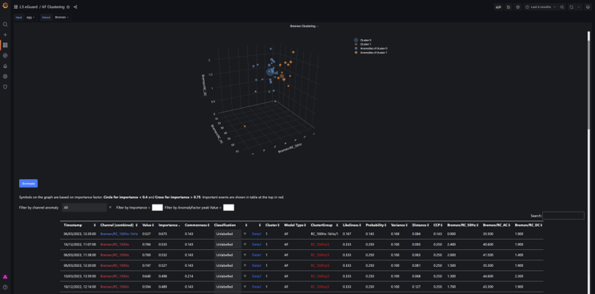
Task: Open L5 eGuard folder breadcrumb
Action: coord(29,7)
